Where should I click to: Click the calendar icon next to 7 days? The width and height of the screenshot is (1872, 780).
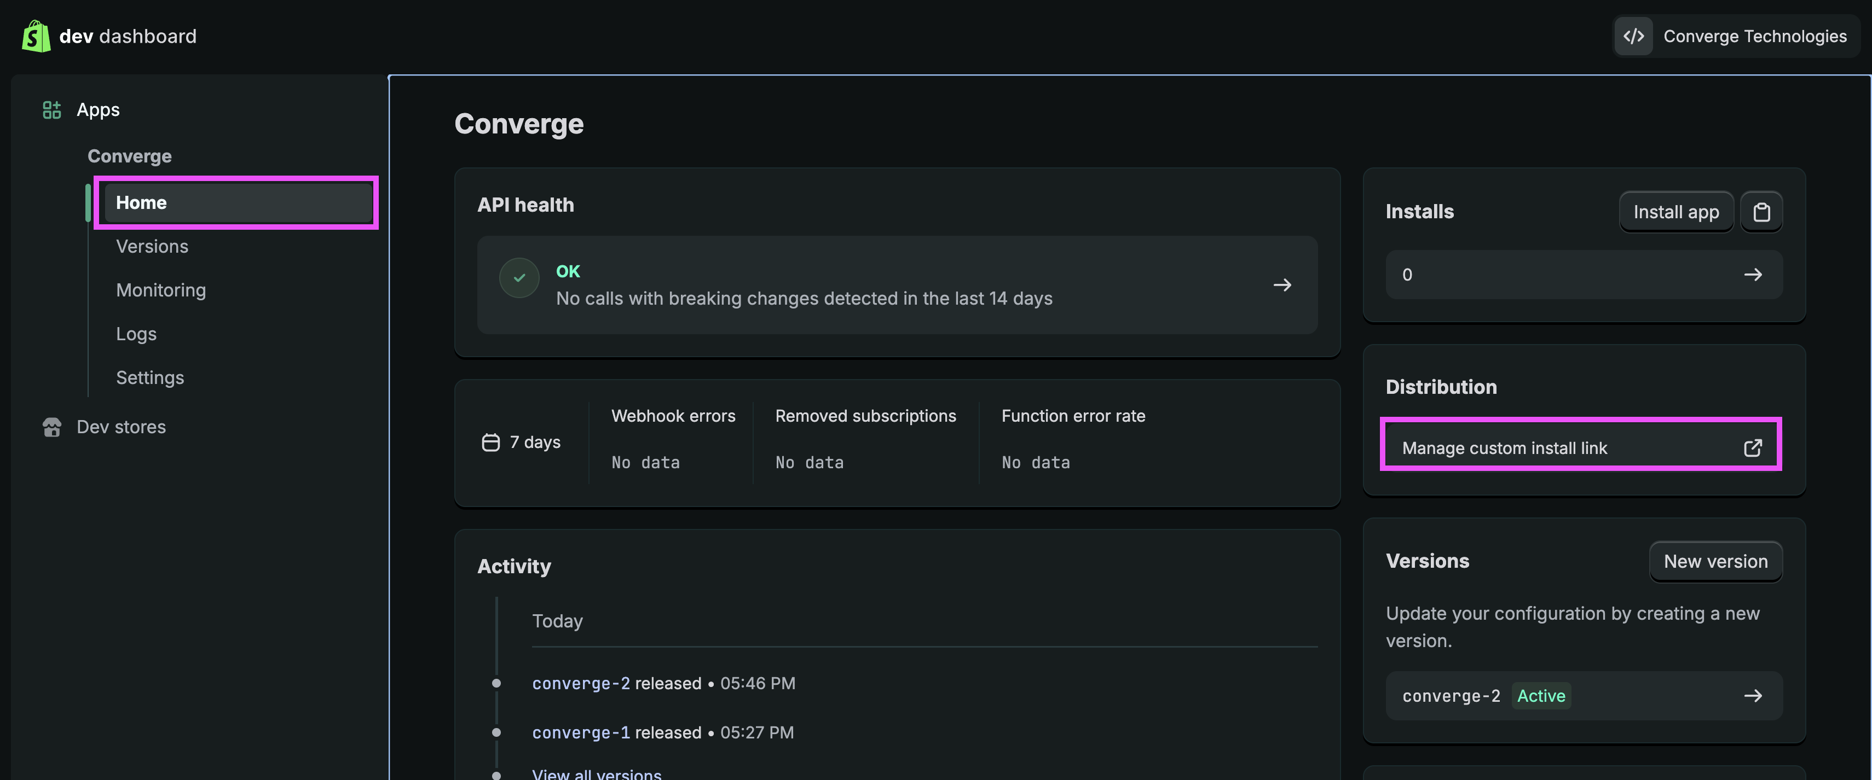(x=490, y=441)
